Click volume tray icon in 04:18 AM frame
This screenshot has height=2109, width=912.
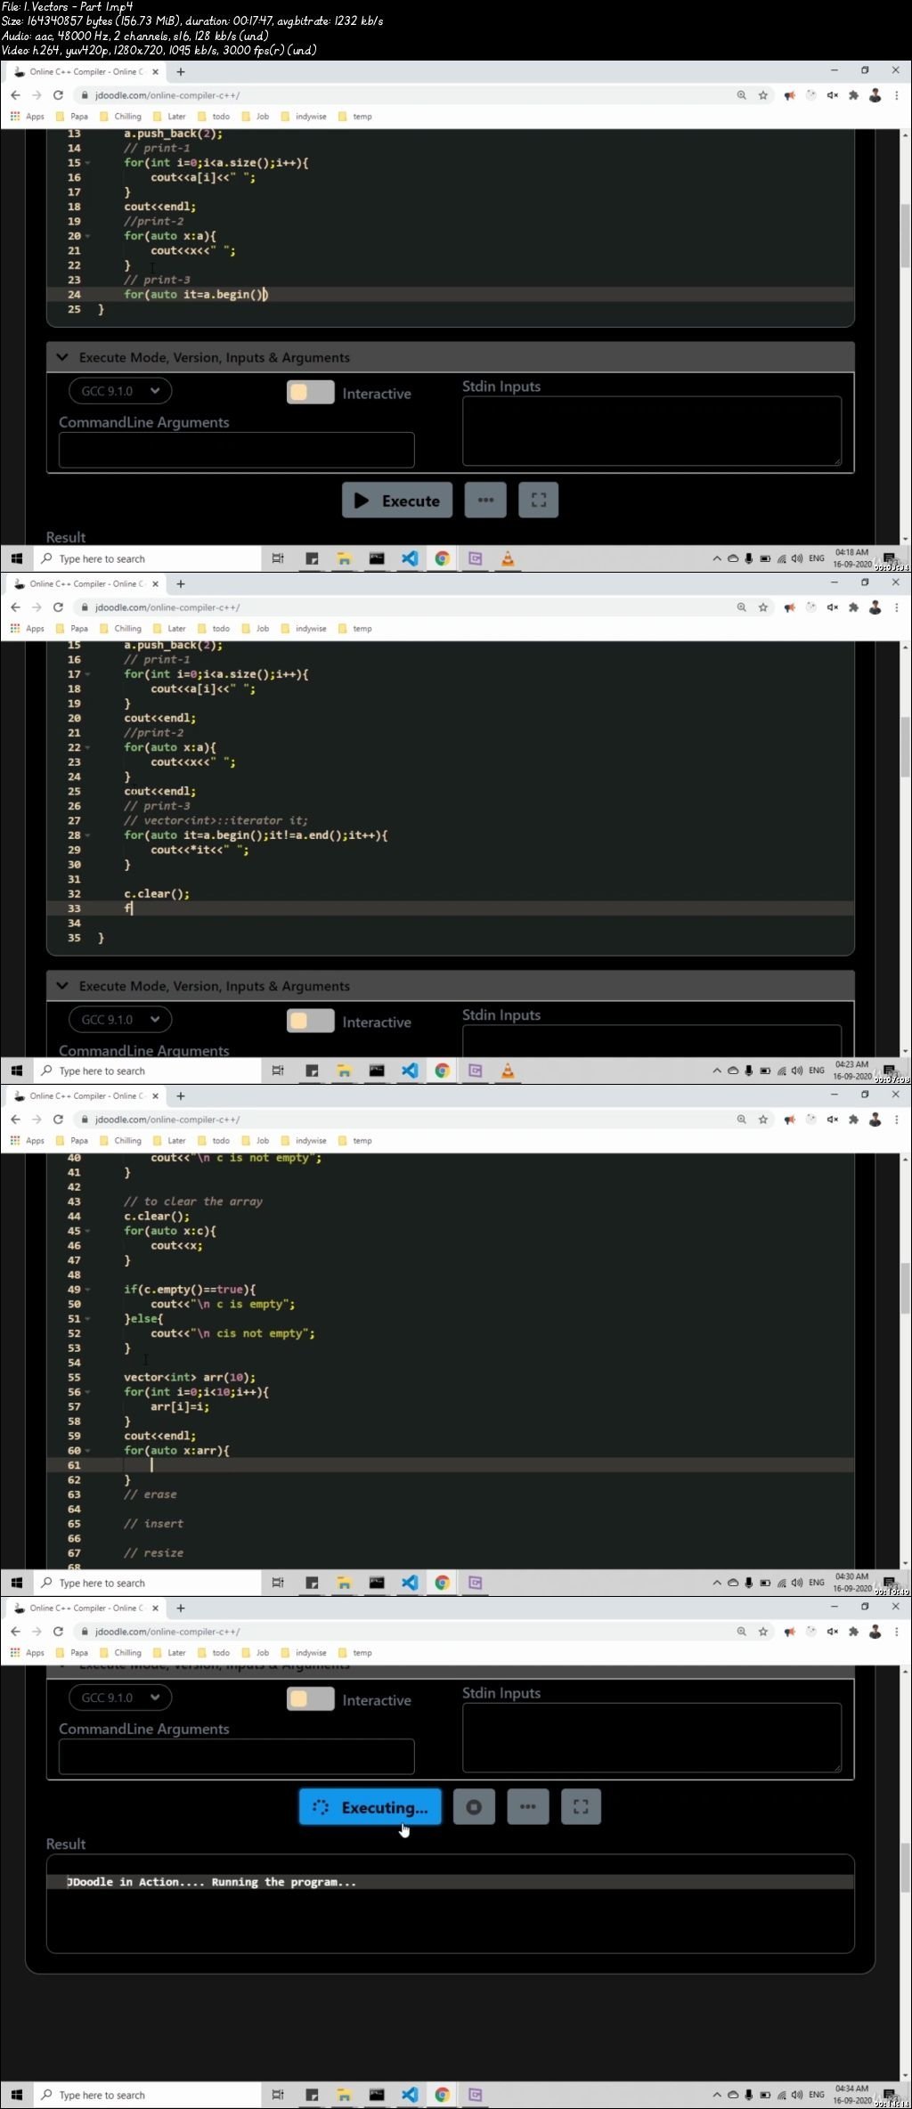click(797, 558)
